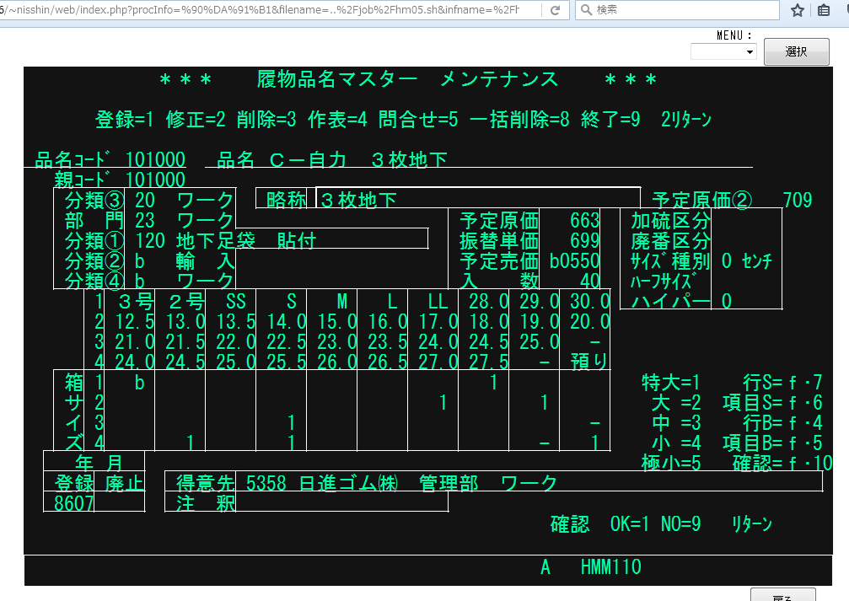Open the MENU dropdown
The image size is (849, 601).
coord(723,52)
